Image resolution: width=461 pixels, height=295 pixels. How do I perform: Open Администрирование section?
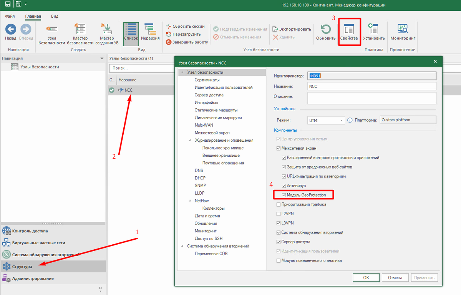pyautogui.click(x=53, y=278)
